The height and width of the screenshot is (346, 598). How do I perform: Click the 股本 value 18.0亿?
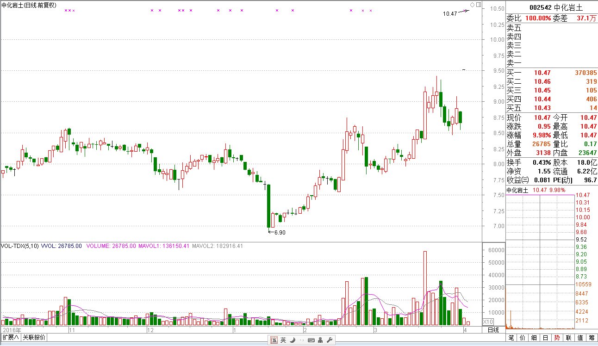pyautogui.click(x=587, y=162)
